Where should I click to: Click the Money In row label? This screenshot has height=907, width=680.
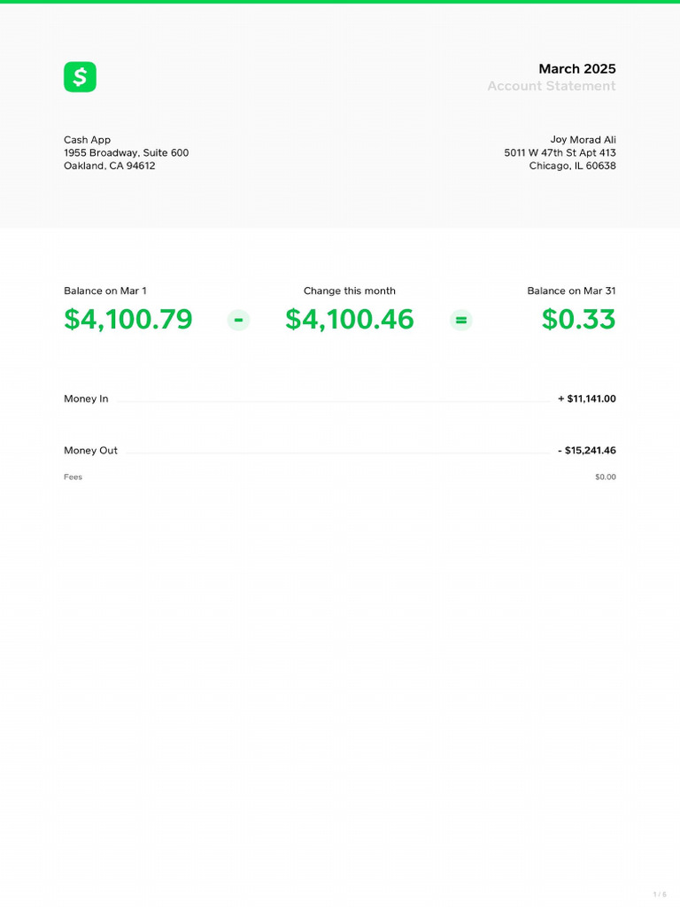click(x=86, y=399)
